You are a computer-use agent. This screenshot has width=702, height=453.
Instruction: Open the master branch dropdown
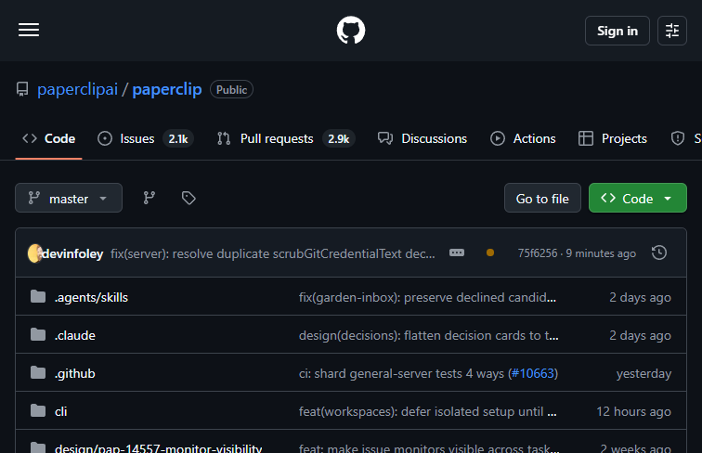pos(69,198)
